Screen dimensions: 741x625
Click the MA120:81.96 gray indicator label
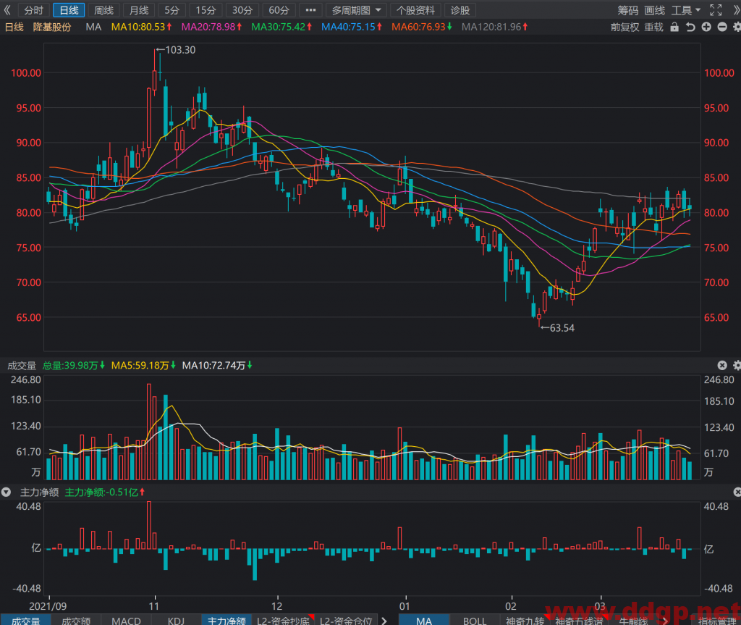coord(494,27)
